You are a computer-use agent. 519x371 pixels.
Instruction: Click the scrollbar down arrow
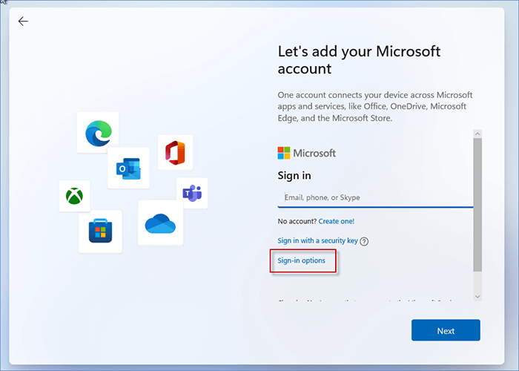(477, 295)
